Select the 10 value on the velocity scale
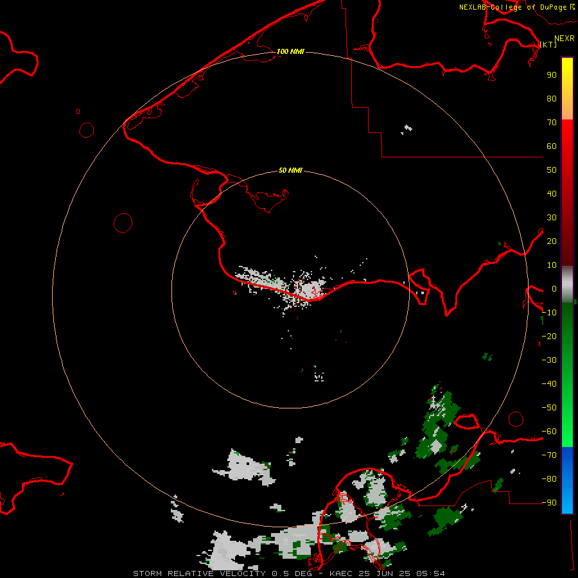Image resolution: width=578 pixels, height=578 pixels. click(x=552, y=265)
